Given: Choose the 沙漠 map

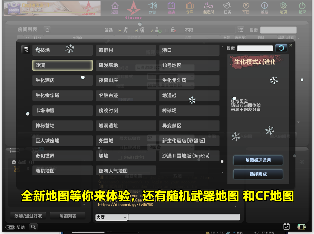Looking at the screenshot, I should tap(62, 65).
